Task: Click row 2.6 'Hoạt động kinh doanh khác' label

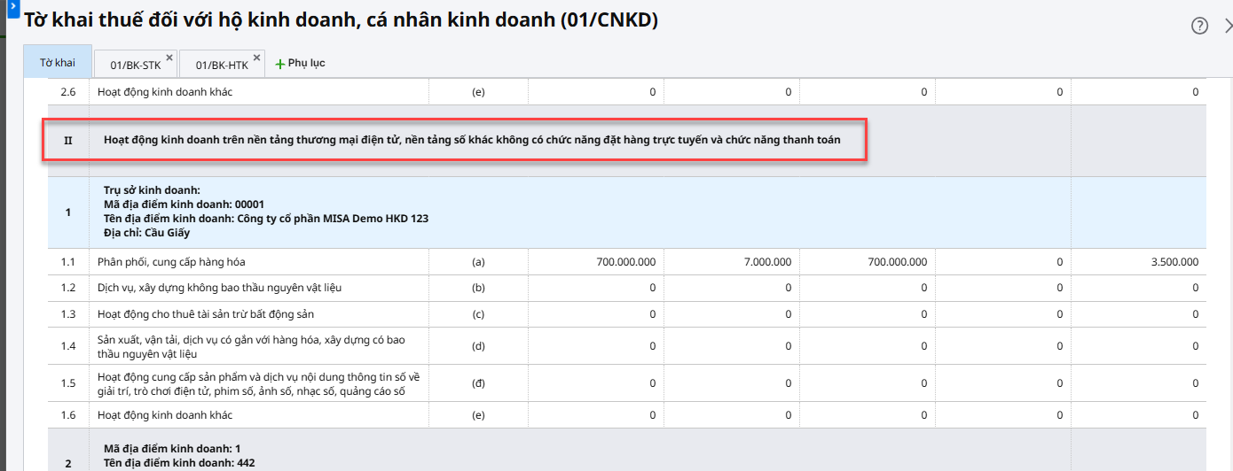Action: coord(165,92)
